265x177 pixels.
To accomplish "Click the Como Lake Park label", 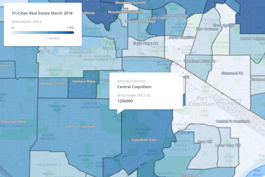I will (x=57, y=108).
